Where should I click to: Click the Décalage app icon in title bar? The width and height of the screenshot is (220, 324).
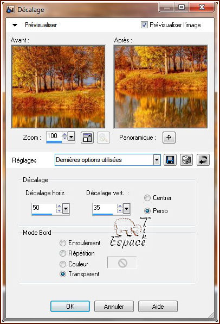coord(10,9)
